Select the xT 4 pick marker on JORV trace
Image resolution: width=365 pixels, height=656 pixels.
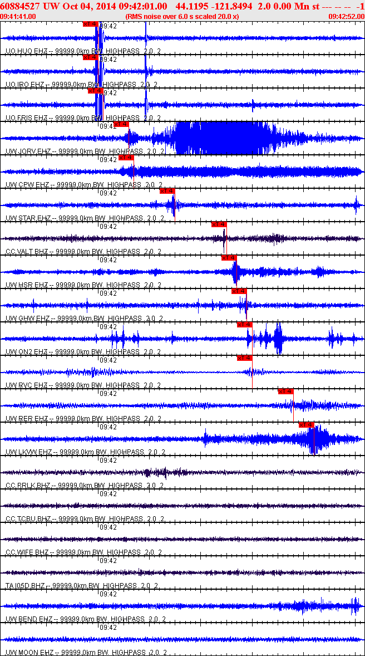(x=121, y=124)
